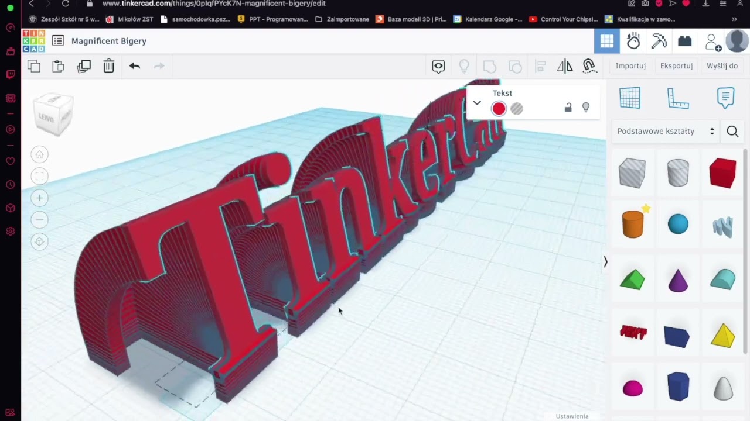The image size is (750, 421).
Task: Open the Sim Lab icon
Action: coord(633,41)
